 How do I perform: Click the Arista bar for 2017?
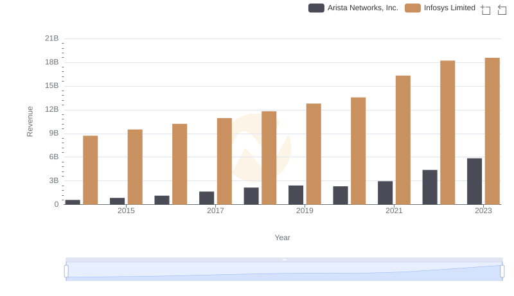(x=206, y=198)
